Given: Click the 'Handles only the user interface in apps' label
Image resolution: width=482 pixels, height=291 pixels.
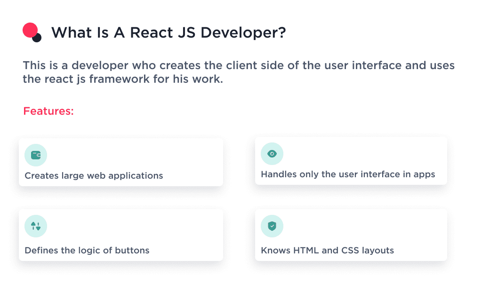Looking at the screenshot, I should [347, 174].
